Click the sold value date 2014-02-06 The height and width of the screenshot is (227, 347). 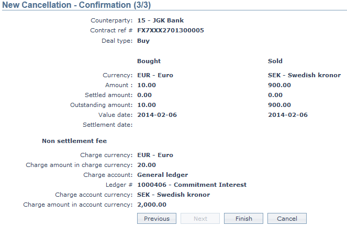click(x=287, y=115)
